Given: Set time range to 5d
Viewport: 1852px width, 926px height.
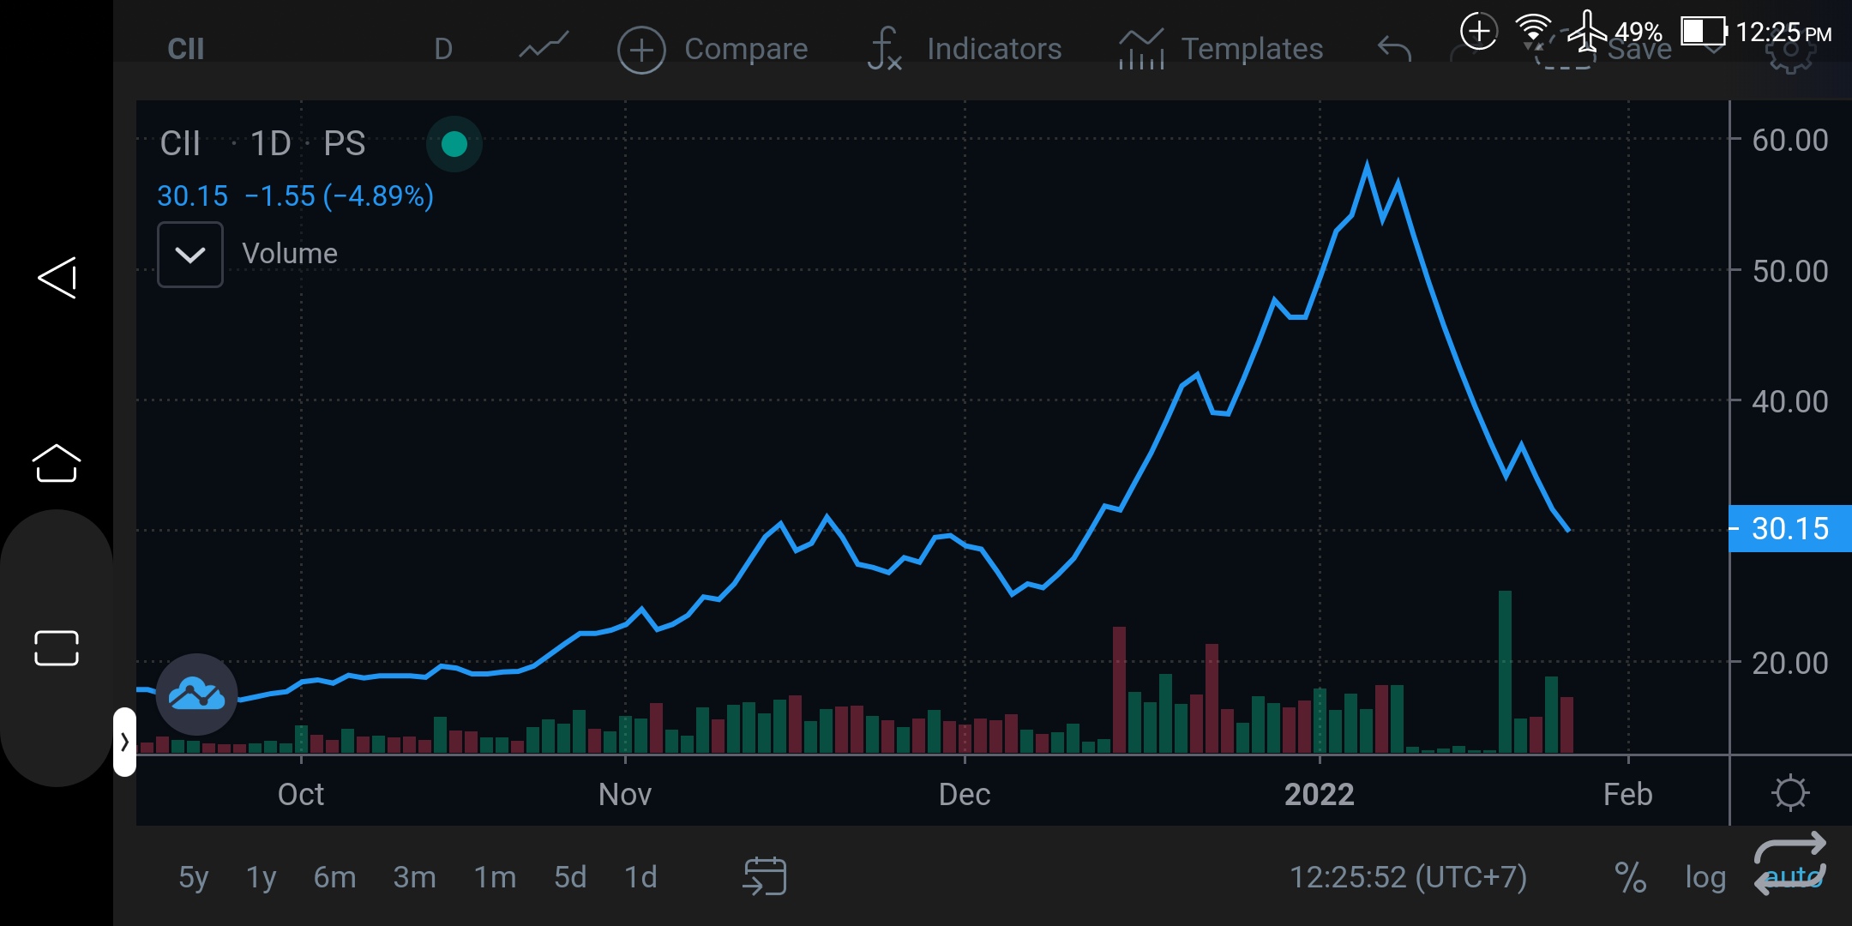Looking at the screenshot, I should [x=570, y=877].
